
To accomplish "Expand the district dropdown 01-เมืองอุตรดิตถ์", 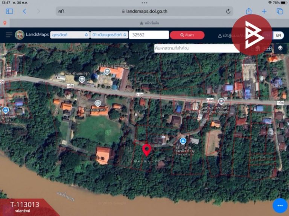I will (x=109, y=35).
